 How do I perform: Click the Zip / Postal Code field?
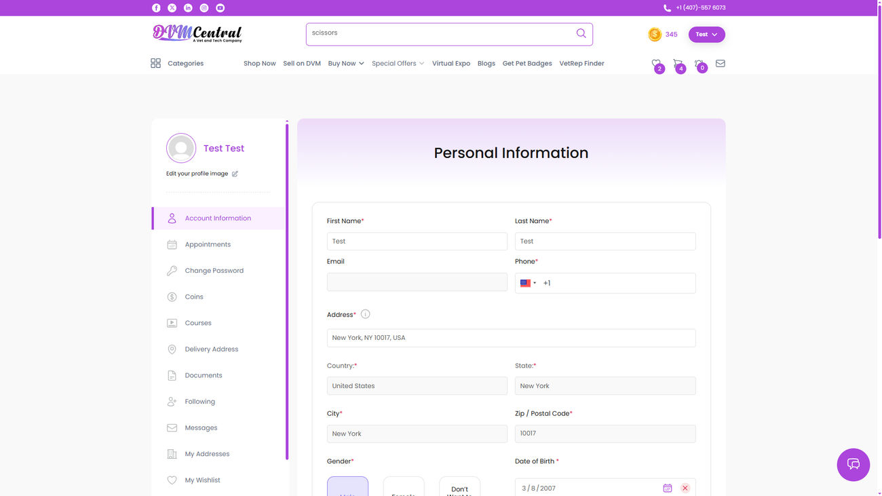(x=605, y=434)
